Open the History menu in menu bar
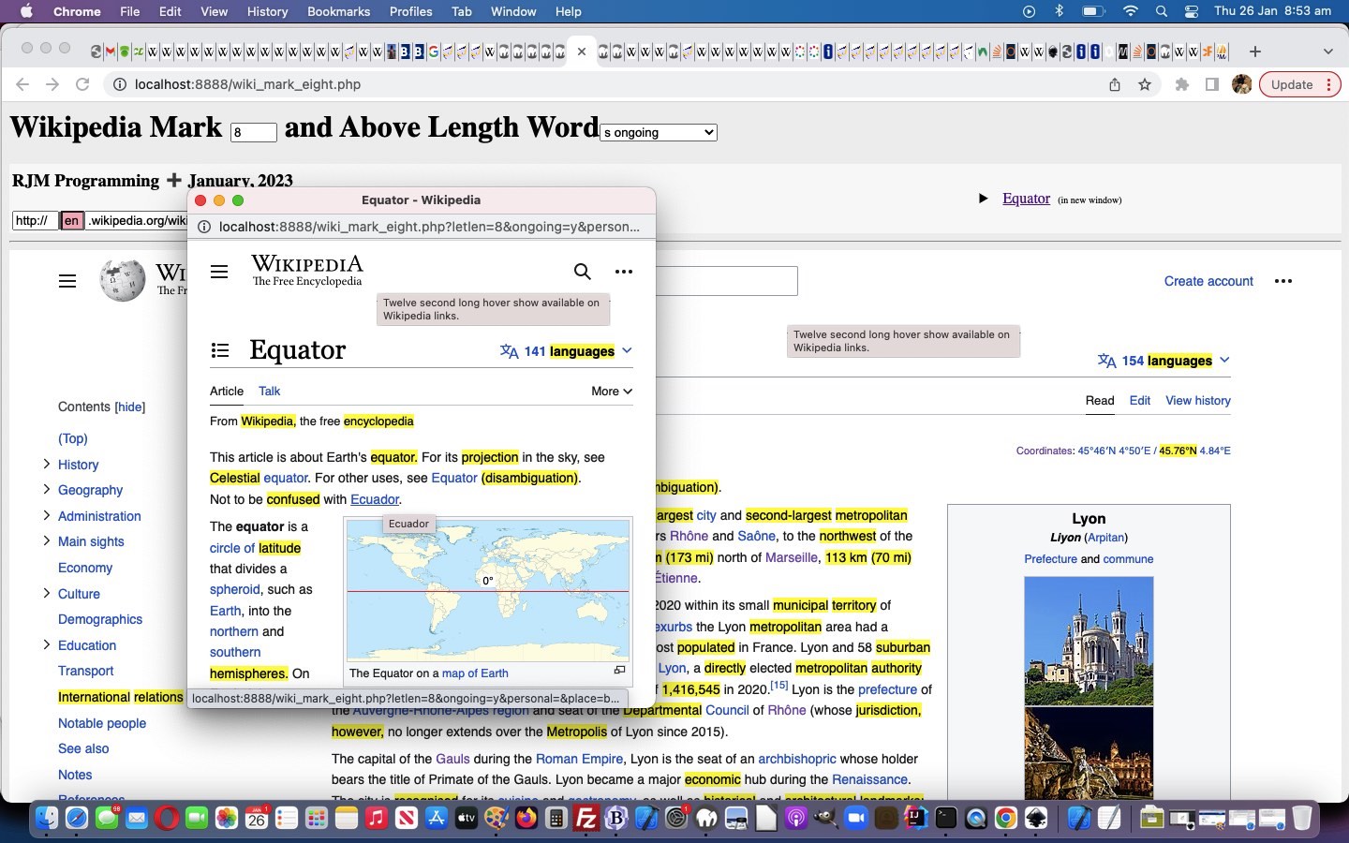Viewport: 1349px width, 843px height. click(267, 11)
